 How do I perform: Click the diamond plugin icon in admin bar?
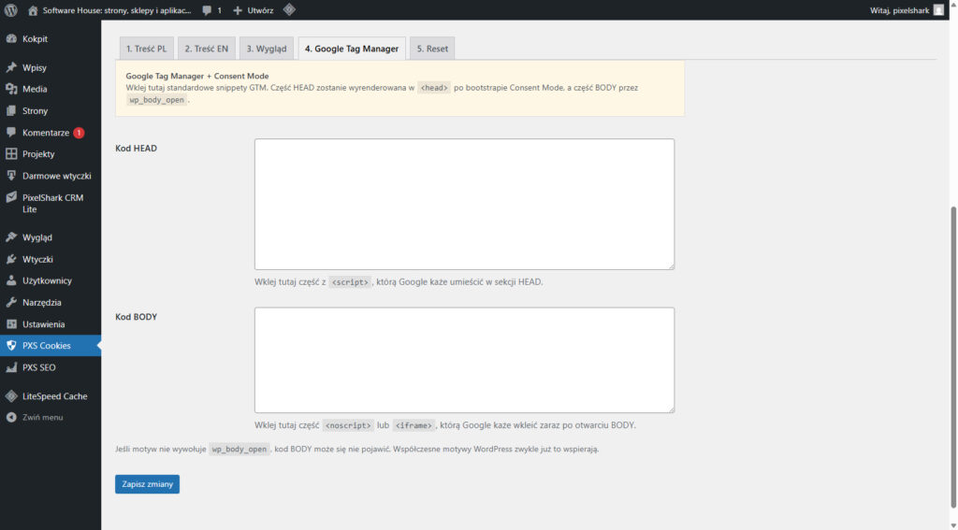[x=289, y=10]
